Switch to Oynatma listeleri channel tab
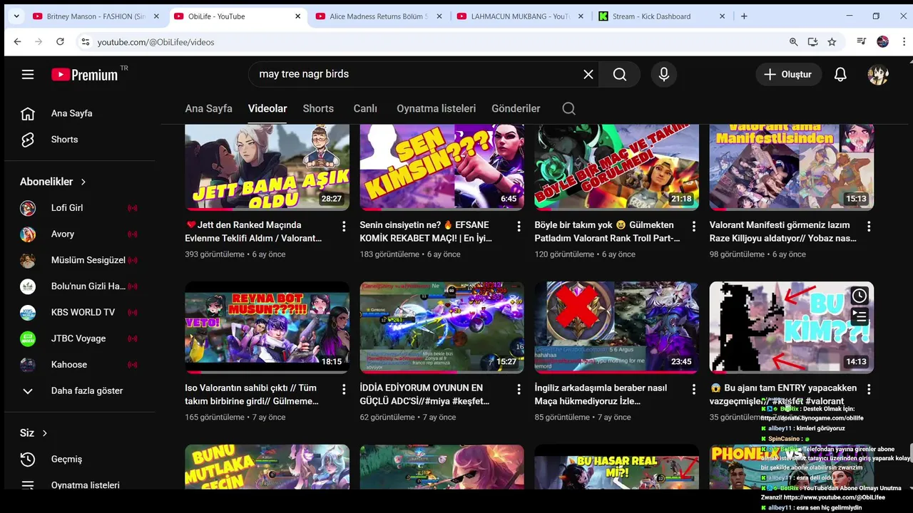Viewport: 913px width, 513px height. [x=436, y=108]
